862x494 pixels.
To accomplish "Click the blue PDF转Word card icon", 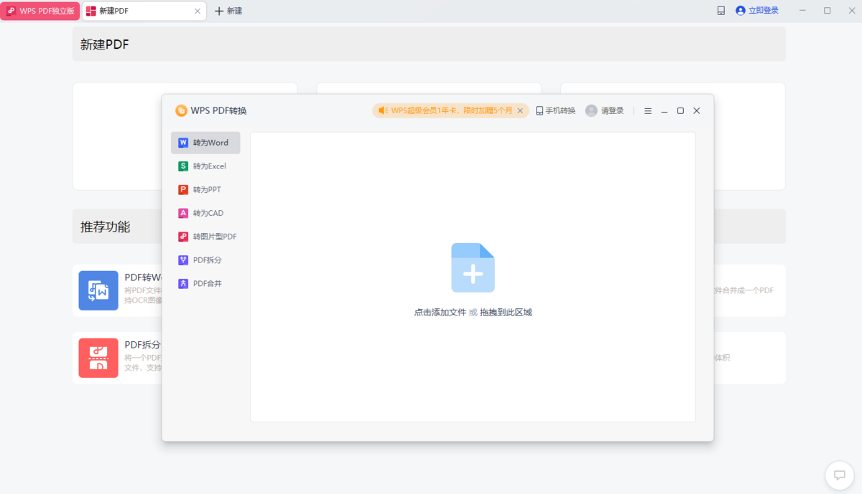I will pyautogui.click(x=98, y=290).
